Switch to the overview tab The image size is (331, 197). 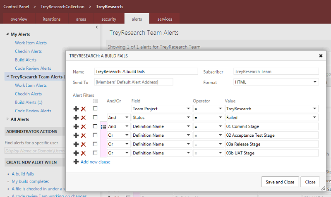point(19,19)
